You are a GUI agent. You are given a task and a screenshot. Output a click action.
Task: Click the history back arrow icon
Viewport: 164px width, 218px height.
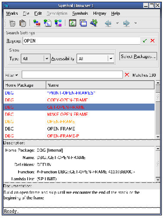108,23
